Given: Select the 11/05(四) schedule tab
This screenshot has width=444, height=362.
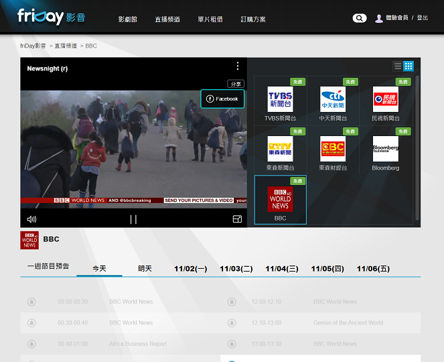Looking at the screenshot, I should click(327, 268).
